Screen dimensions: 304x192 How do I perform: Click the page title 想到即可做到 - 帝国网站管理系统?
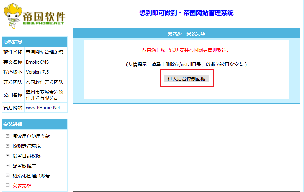click(186, 13)
